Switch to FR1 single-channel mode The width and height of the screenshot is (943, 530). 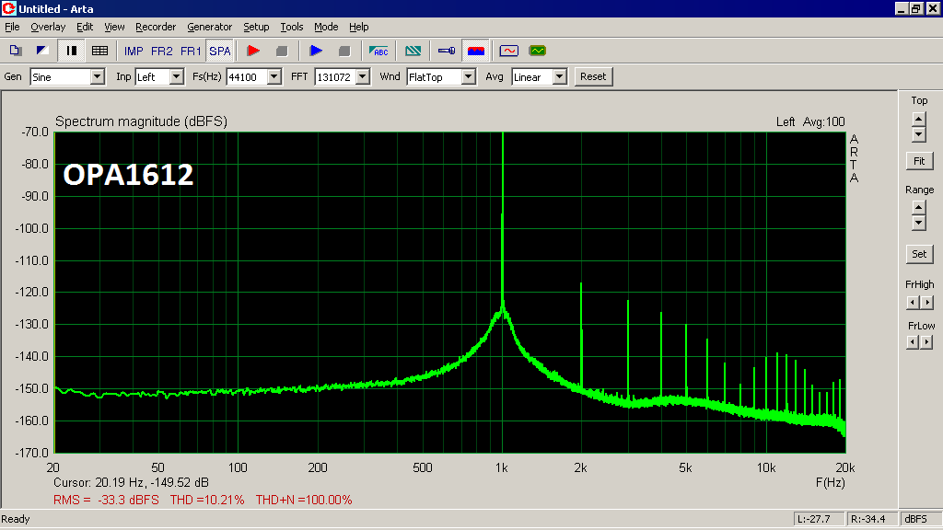coord(191,52)
